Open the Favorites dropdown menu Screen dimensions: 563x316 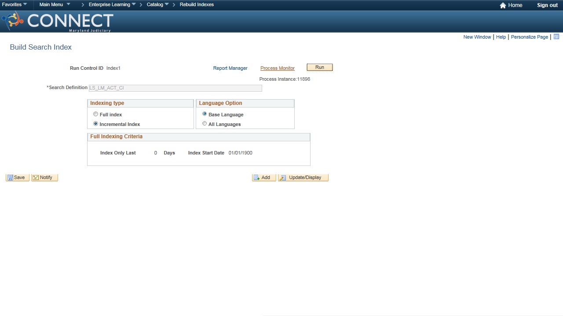point(15,4)
